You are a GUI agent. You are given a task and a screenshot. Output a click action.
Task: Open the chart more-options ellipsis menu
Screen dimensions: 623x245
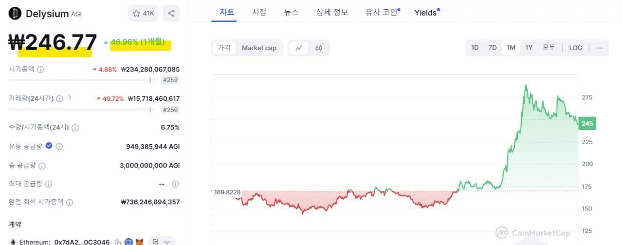(x=600, y=48)
